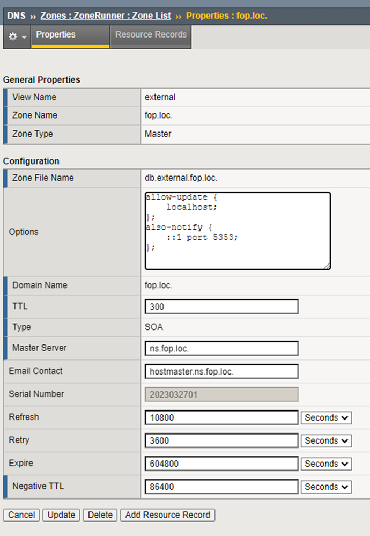The height and width of the screenshot is (536, 370).
Task: Click the Email Contact field
Action: [221, 372]
